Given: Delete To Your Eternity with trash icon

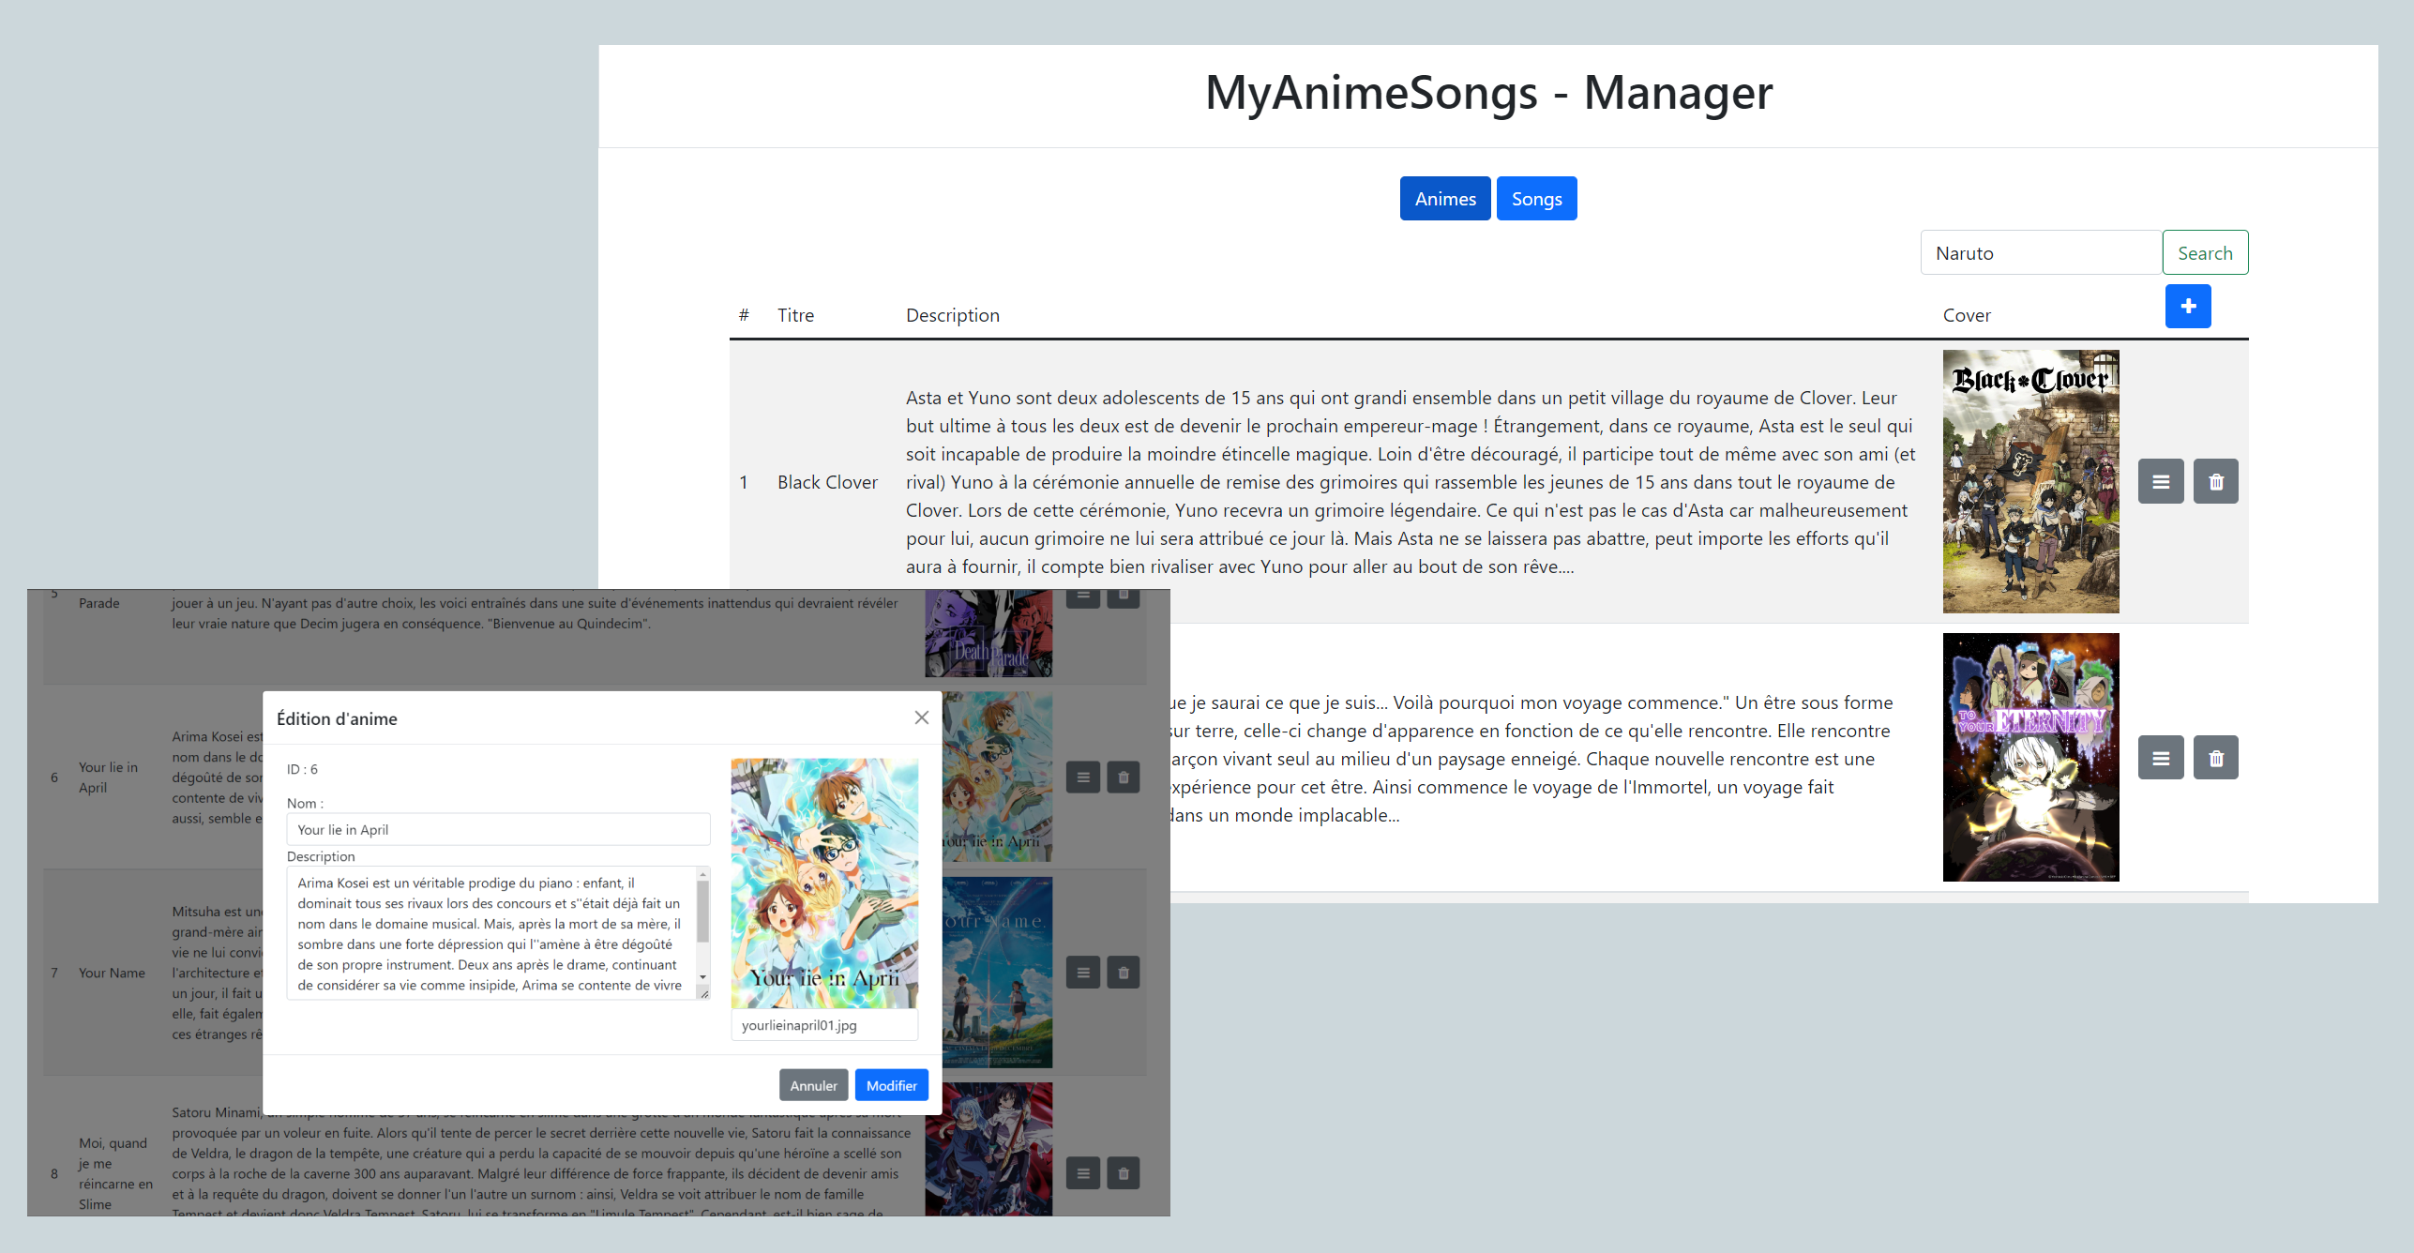Looking at the screenshot, I should click(x=2216, y=758).
